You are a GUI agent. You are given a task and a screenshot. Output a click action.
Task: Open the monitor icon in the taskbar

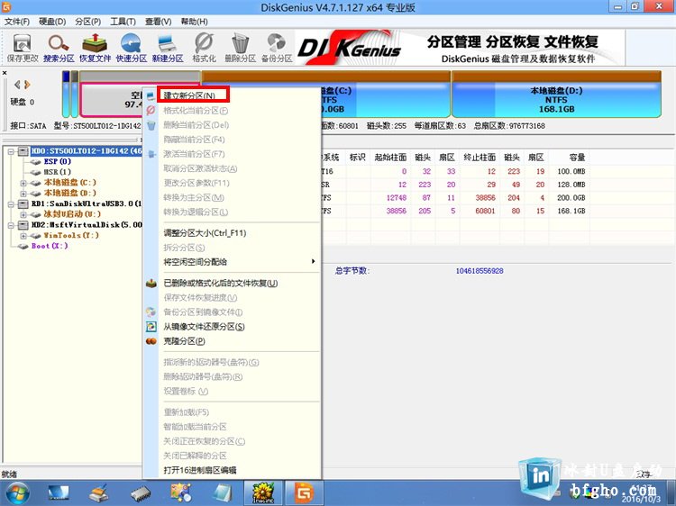[x=59, y=493]
